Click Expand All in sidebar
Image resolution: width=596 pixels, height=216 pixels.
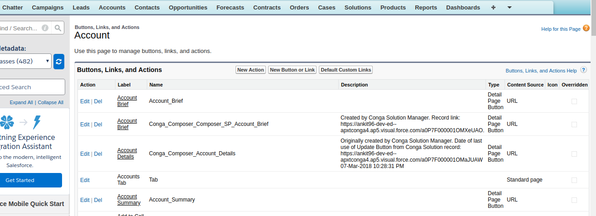click(21, 102)
